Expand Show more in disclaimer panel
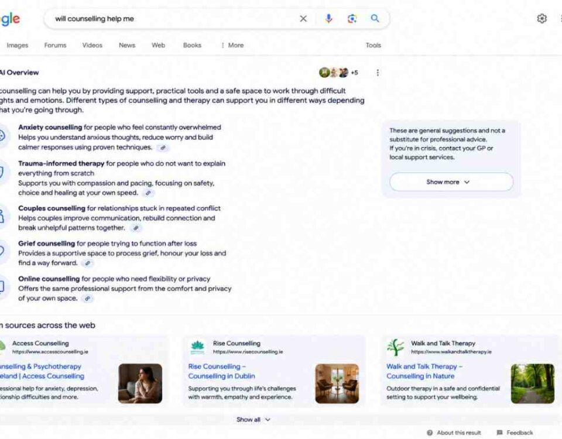Viewport: 562px width, 439px height. click(x=451, y=182)
